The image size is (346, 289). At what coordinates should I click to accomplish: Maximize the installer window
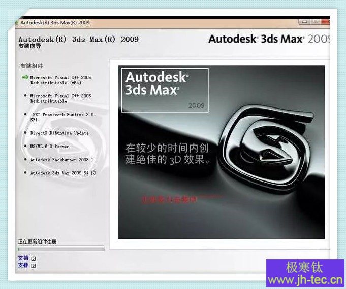point(316,22)
